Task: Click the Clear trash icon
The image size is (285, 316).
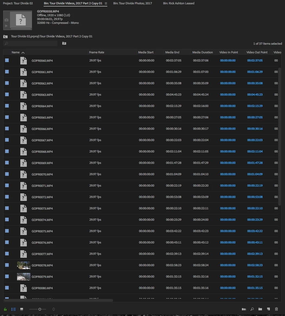Action: 277,309
